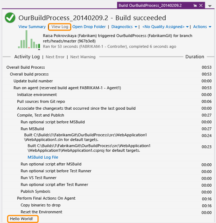Jump to Next Error
This screenshot has width=216, height=223.
pos(55,57)
